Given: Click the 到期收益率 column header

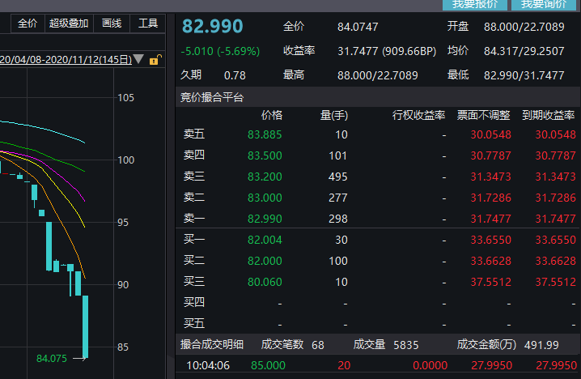Looking at the screenshot, I should click(549, 115).
